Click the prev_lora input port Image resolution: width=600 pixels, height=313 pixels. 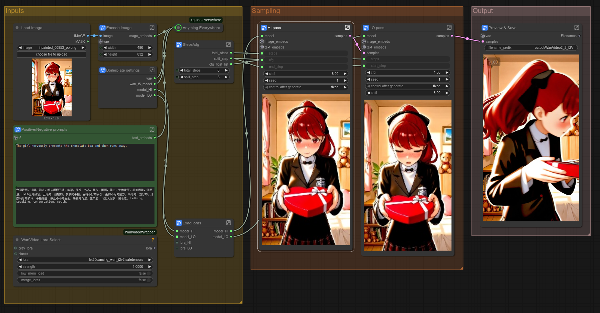click(16, 248)
